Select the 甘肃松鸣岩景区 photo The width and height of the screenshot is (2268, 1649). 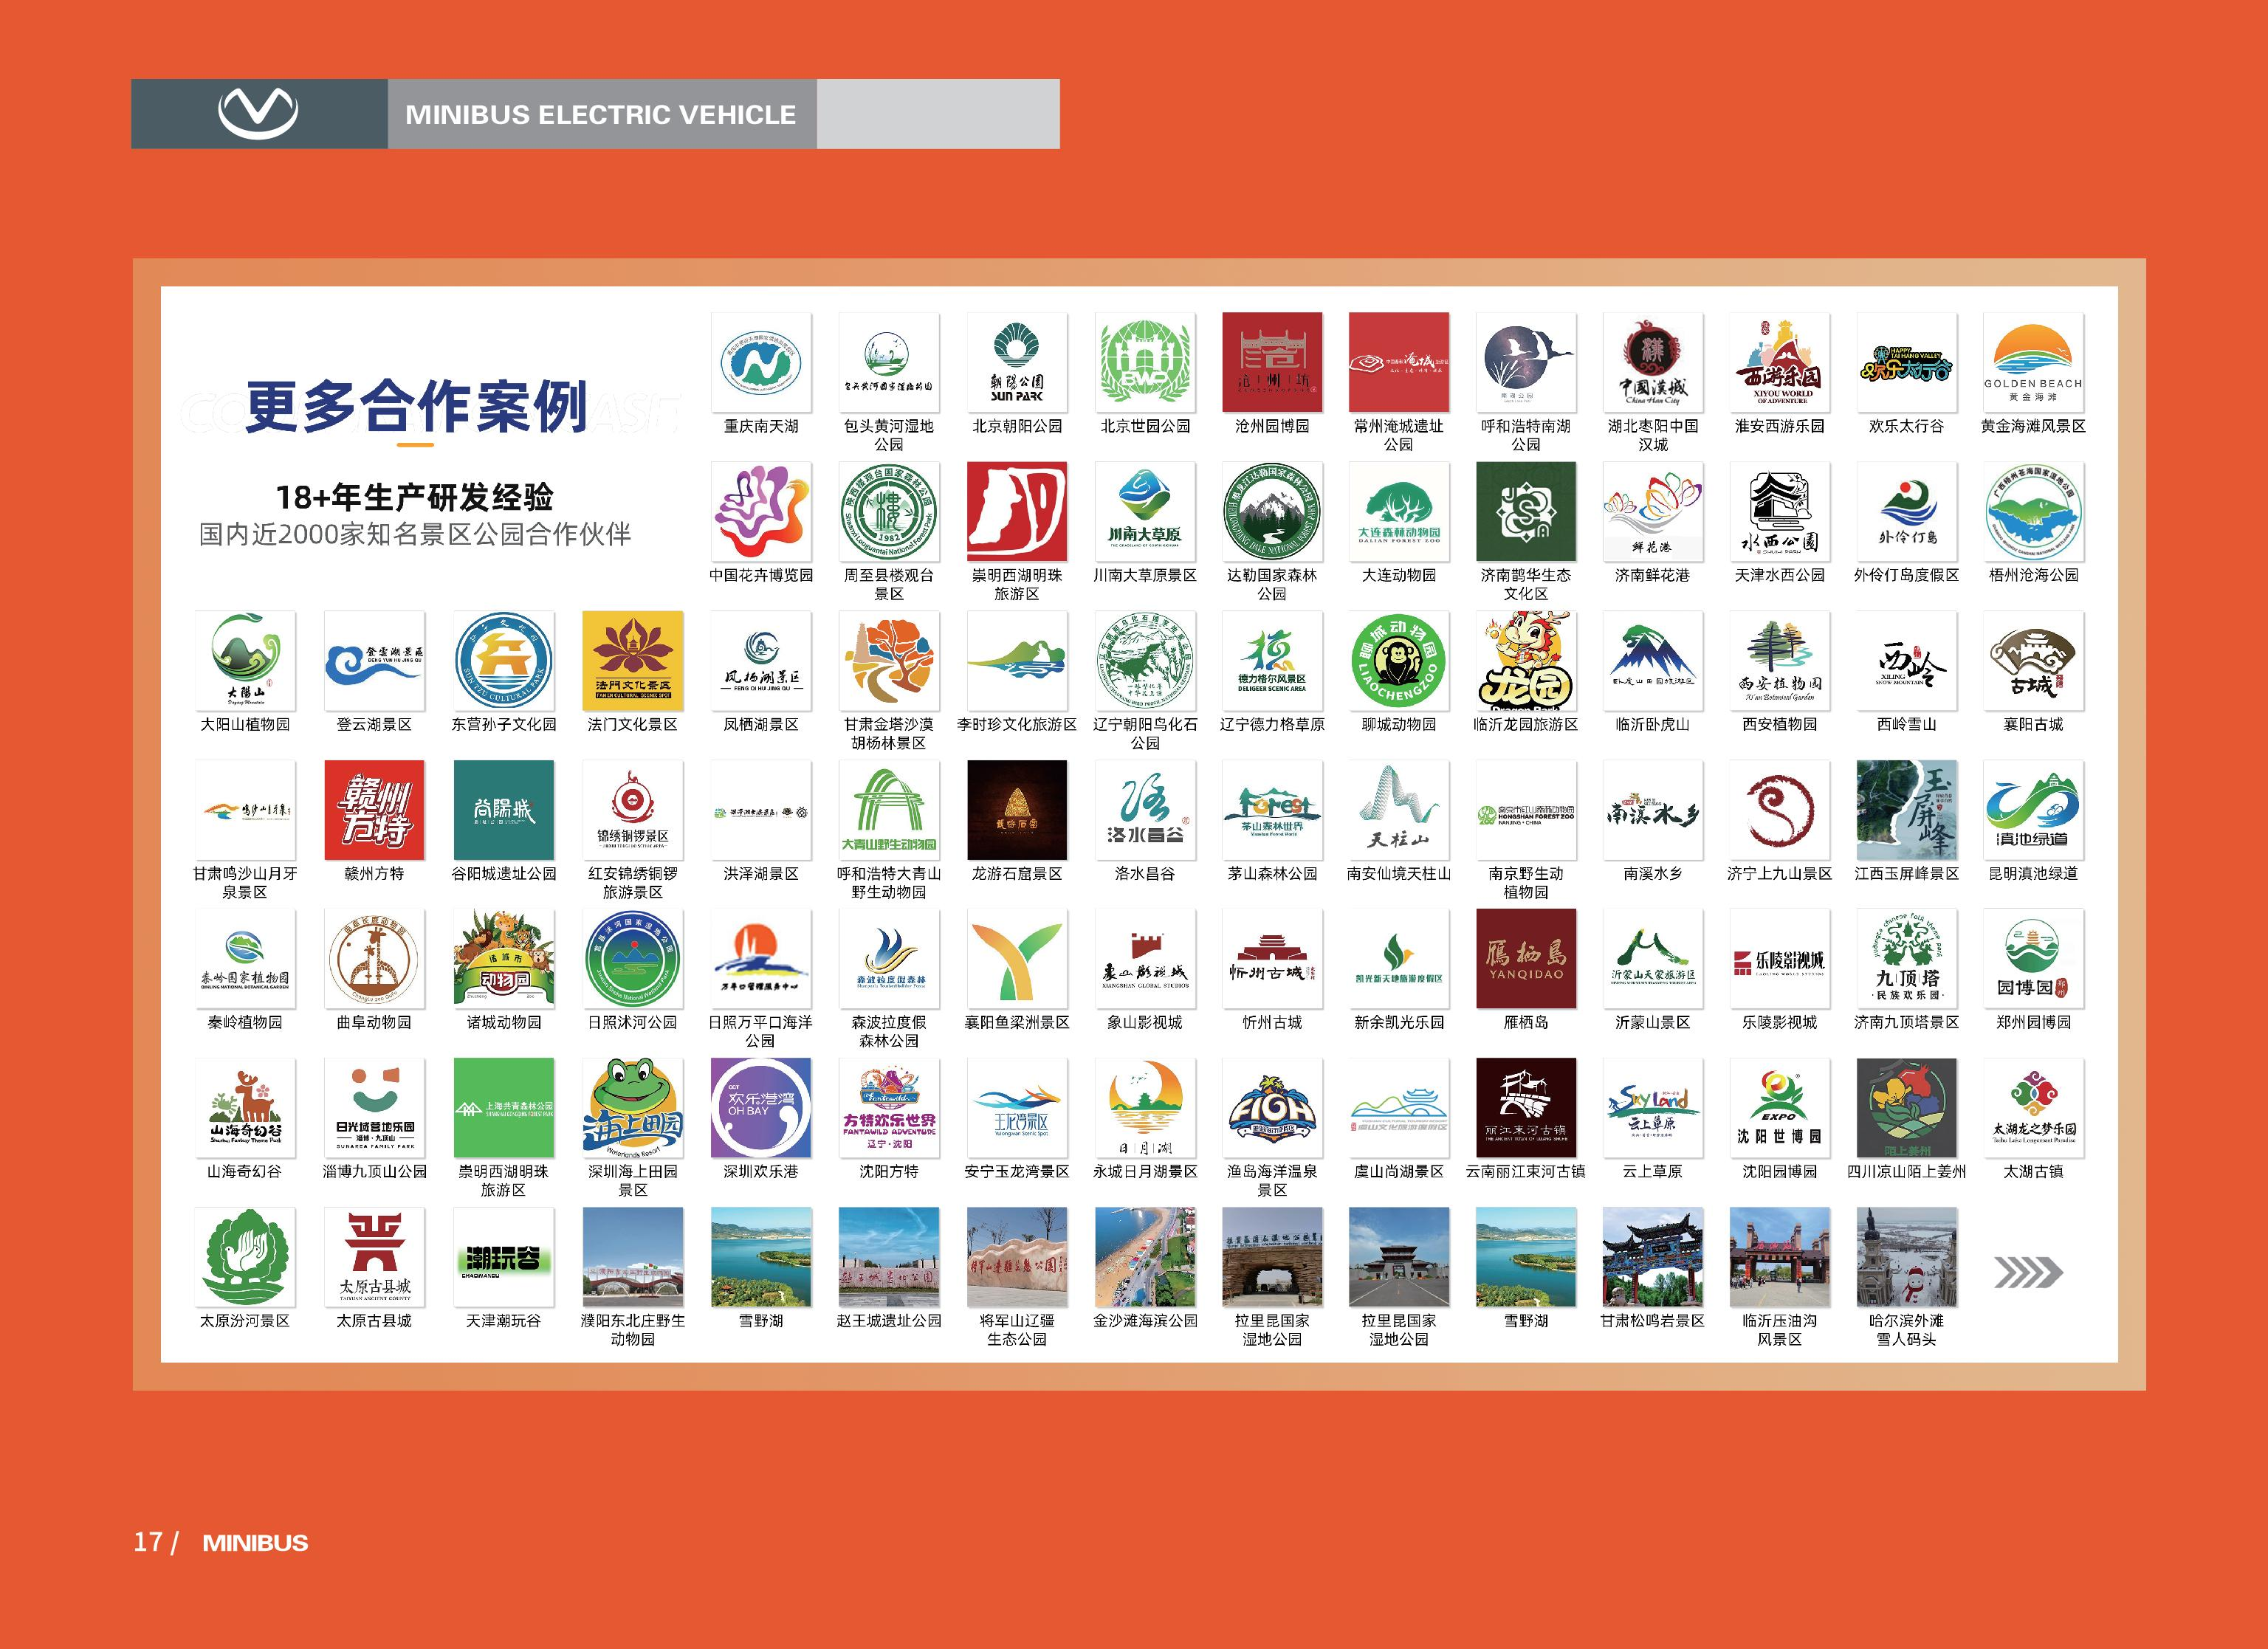coord(1653,1257)
